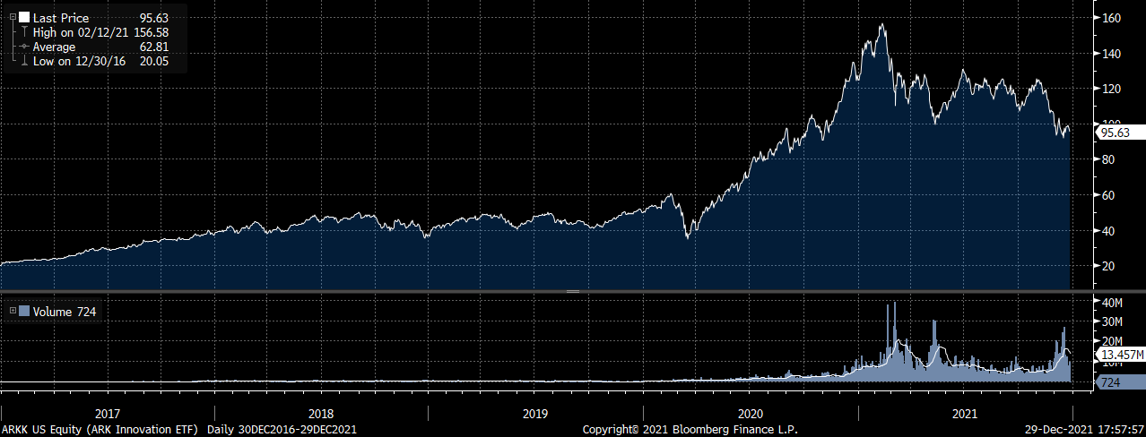Click the 13.457M volume average axis flag
This screenshot has height=437, width=1146.
point(1121,356)
